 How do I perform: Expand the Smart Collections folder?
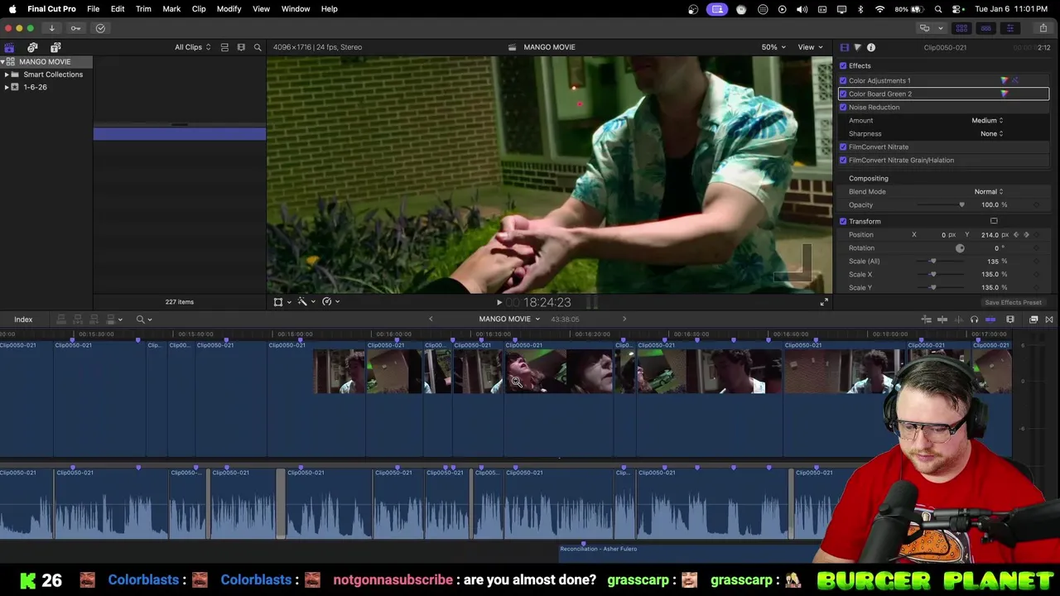[x=7, y=74]
